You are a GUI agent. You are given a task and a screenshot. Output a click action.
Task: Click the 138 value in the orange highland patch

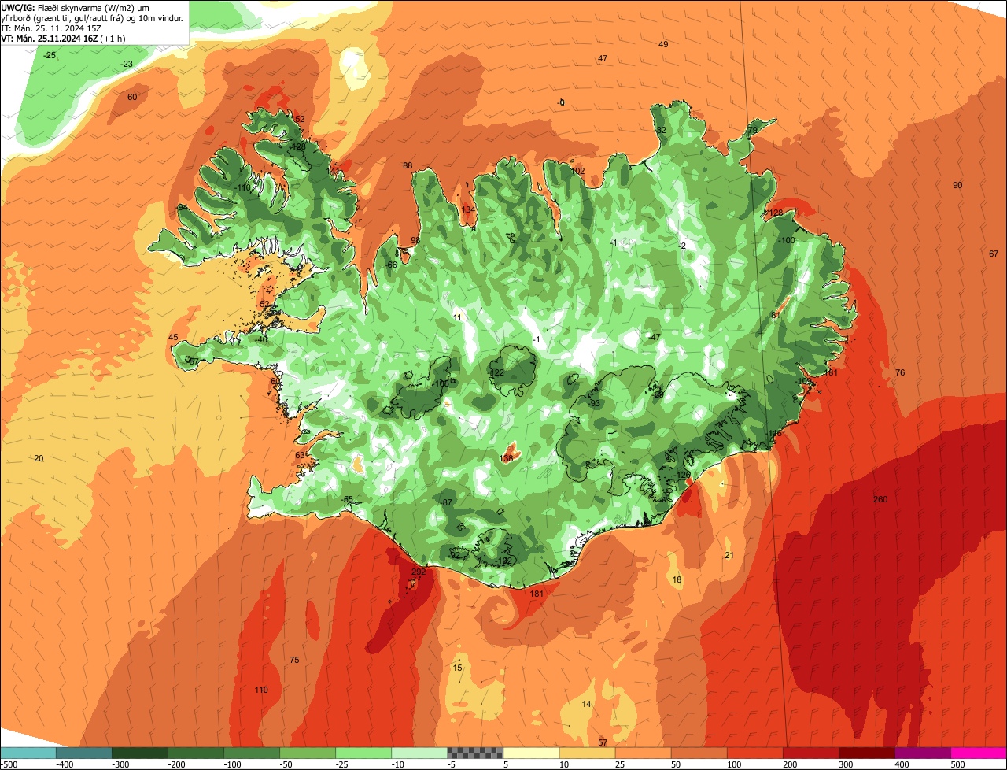pyautogui.click(x=507, y=458)
